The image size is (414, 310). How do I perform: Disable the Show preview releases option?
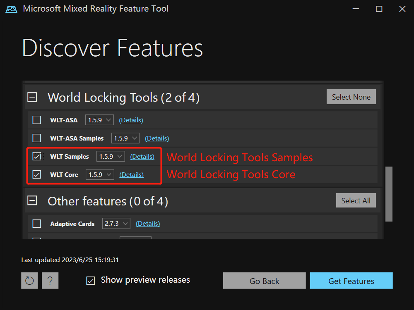click(x=90, y=280)
